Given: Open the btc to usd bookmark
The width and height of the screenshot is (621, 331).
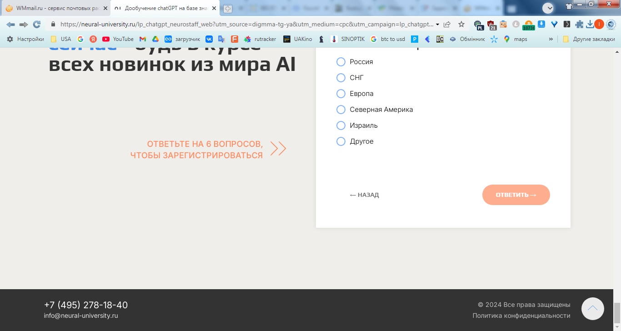Looking at the screenshot, I should (x=388, y=39).
